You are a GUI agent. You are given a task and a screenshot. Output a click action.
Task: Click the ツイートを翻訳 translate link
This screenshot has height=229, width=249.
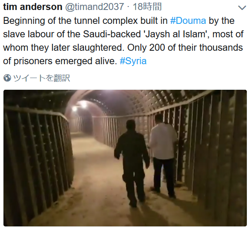(x=41, y=78)
